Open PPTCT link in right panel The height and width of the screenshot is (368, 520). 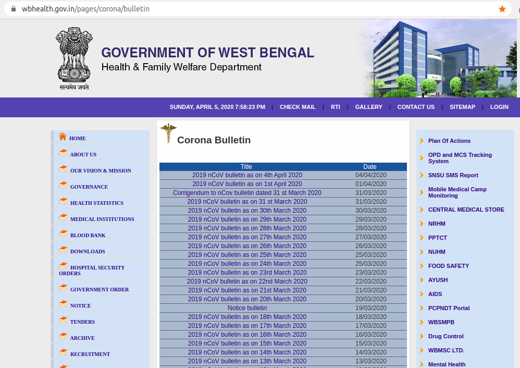coord(438,238)
